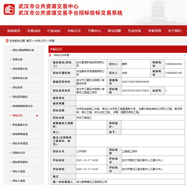Click 湖北强涛建设工程有限公司 candidate name
Screen dimensions: 187x185
point(92,182)
